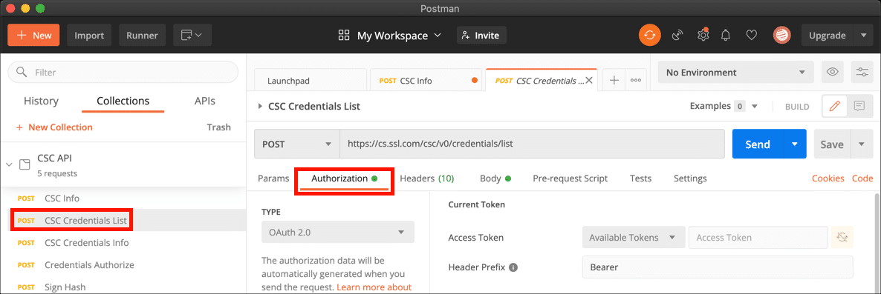Screen dimensions: 881x294
Task: Click the blue Send button
Action: (758, 144)
